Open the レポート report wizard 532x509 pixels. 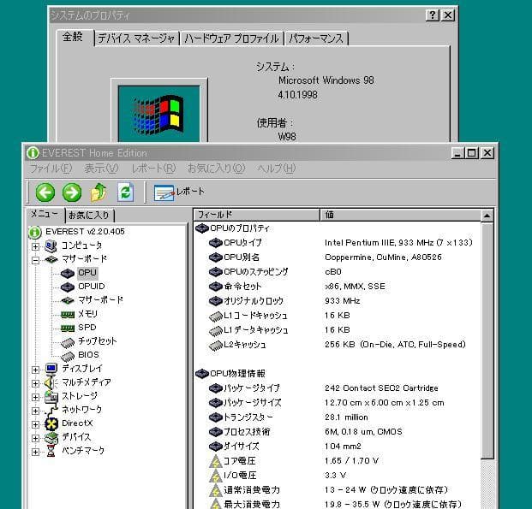179,192
